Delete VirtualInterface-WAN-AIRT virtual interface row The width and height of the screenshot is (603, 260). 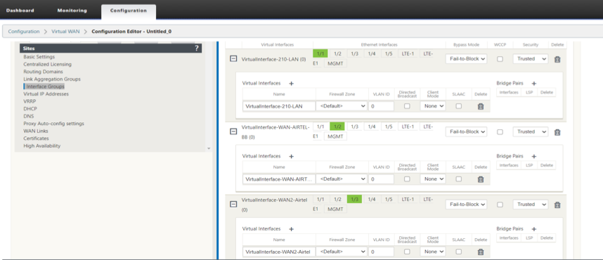[480, 179]
